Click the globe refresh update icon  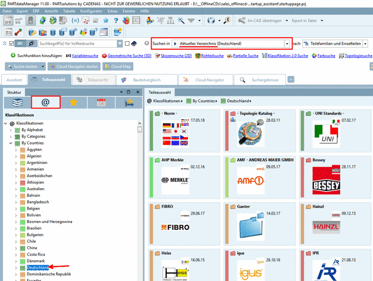pos(43,21)
